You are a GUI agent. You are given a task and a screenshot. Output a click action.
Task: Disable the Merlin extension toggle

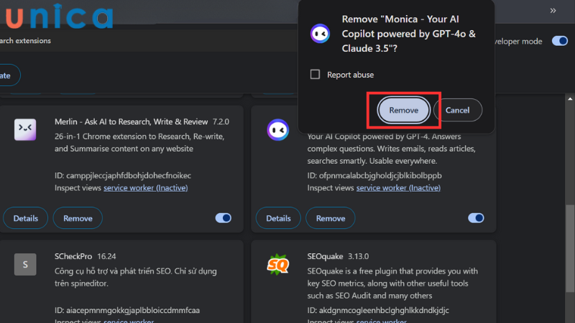click(223, 218)
